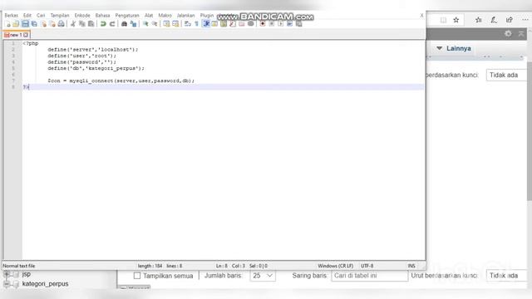Cut selection with the scissors icon
The width and height of the screenshot is (532, 299).
point(73,24)
